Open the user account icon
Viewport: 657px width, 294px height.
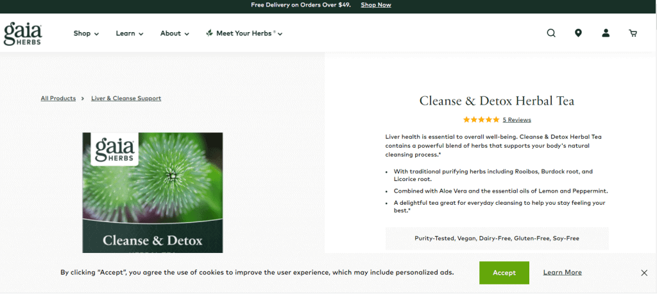point(606,33)
